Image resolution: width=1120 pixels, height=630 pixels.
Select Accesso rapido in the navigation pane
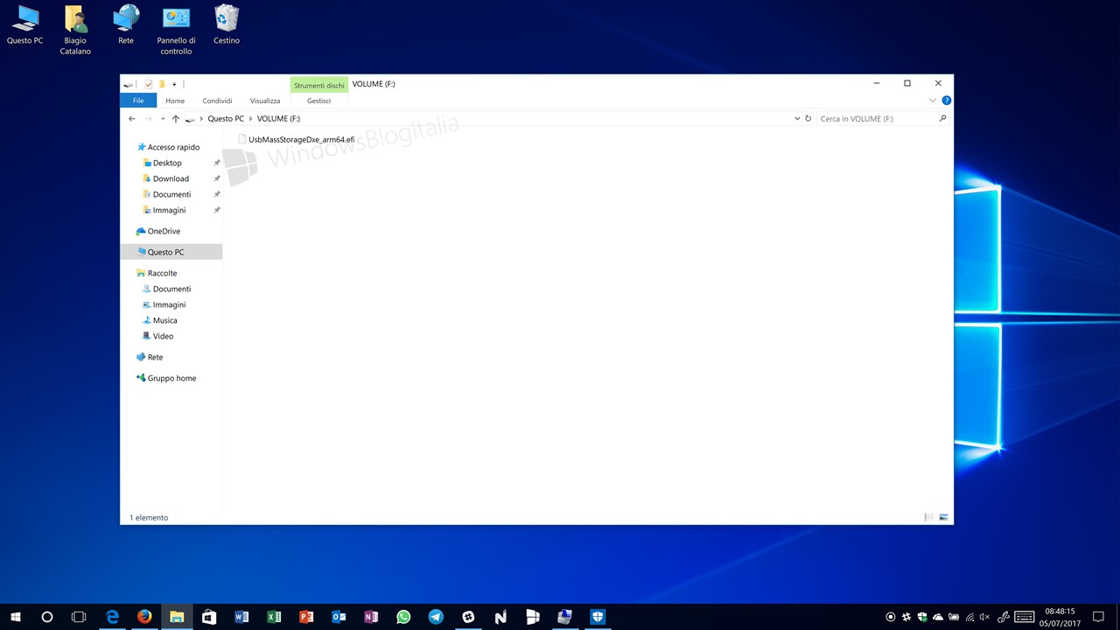tap(173, 147)
